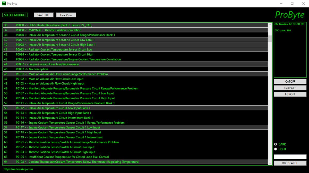Select row P0128 Coolant Thermostat
The height and width of the screenshot is (173, 309).
pos(135,162)
